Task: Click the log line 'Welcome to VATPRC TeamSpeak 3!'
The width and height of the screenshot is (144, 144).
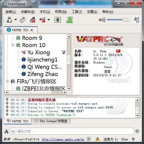Action: (x=52, y=115)
